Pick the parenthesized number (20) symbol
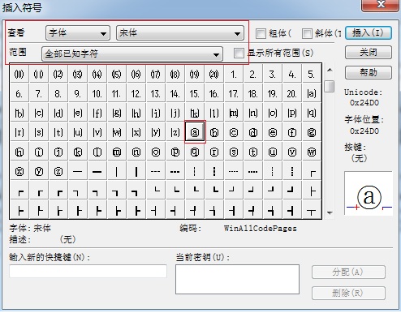The height and width of the screenshot is (313, 401). 214,74
